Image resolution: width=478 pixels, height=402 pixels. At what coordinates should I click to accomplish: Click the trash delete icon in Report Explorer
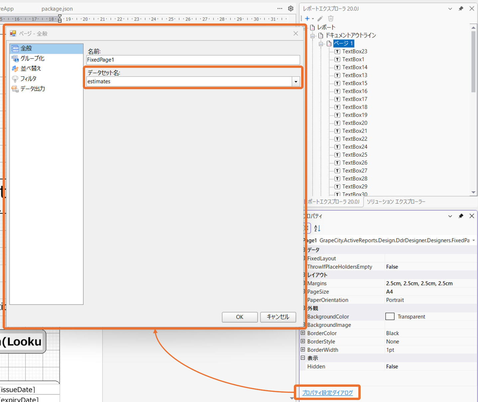point(331,19)
